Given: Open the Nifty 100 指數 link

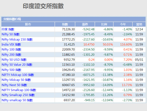Looking at the screenshot, I should point(11,50).
